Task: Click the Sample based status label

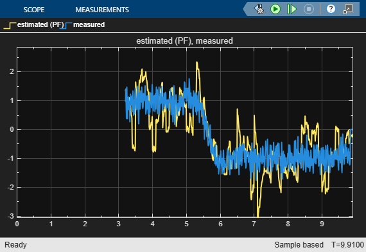Action: click(x=299, y=245)
